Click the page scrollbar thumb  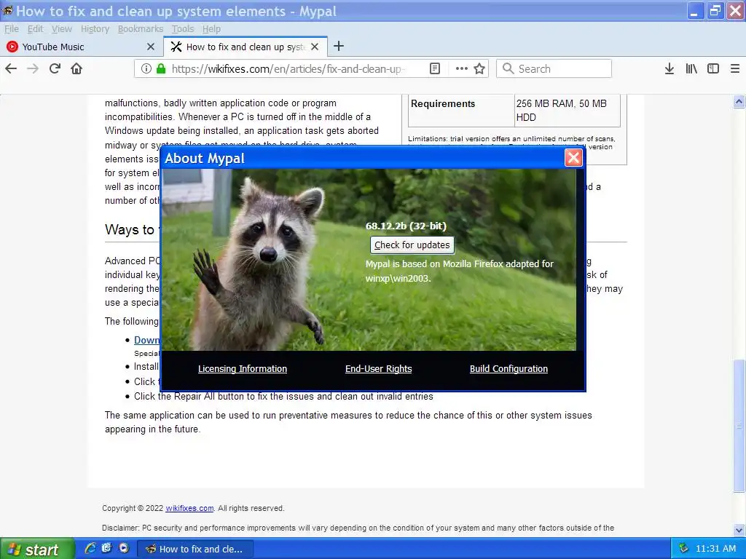point(739,426)
